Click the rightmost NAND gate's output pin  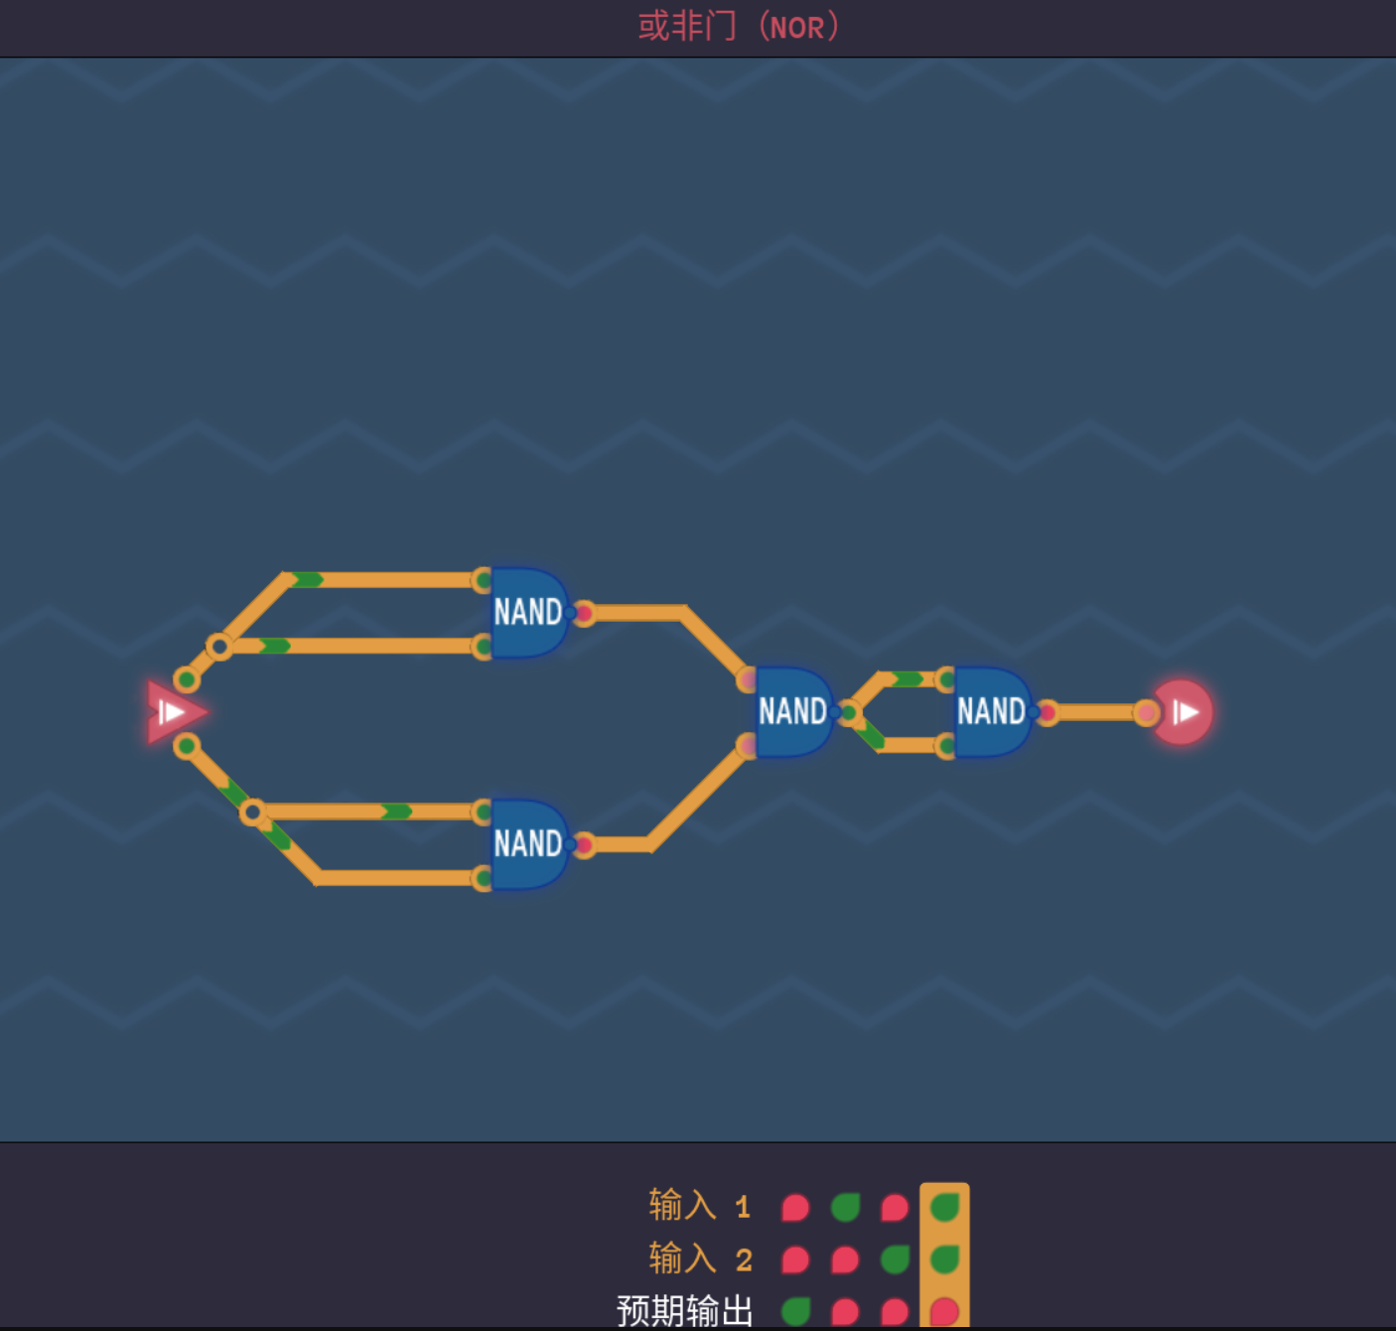click(x=1047, y=712)
